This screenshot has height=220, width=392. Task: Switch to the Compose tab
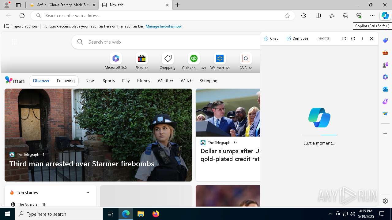pyautogui.click(x=297, y=38)
